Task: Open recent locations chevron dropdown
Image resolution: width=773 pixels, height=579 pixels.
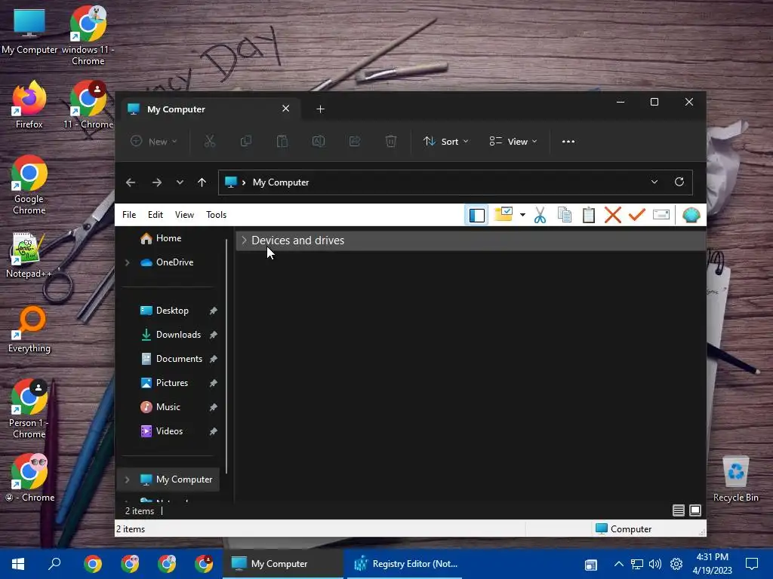Action: [x=180, y=182]
